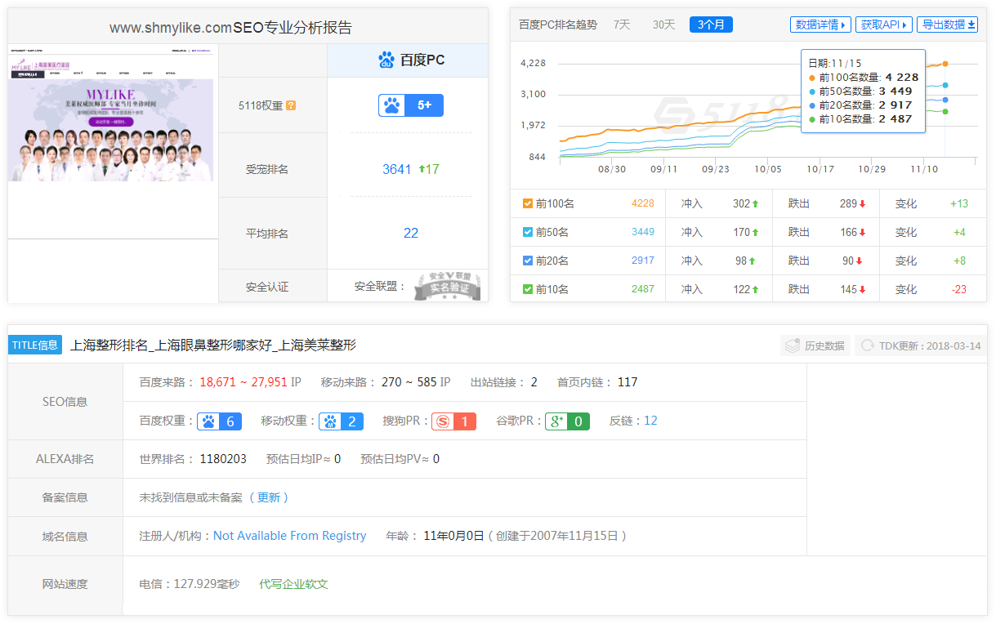Click the 安全联盟 实名验证 badge
996x624 pixels.
coord(445,286)
